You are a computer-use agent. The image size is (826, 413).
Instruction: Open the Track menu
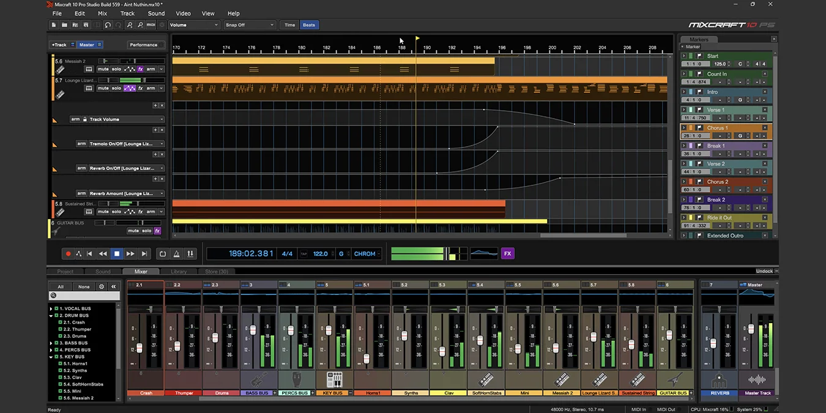(x=127, y=13)
